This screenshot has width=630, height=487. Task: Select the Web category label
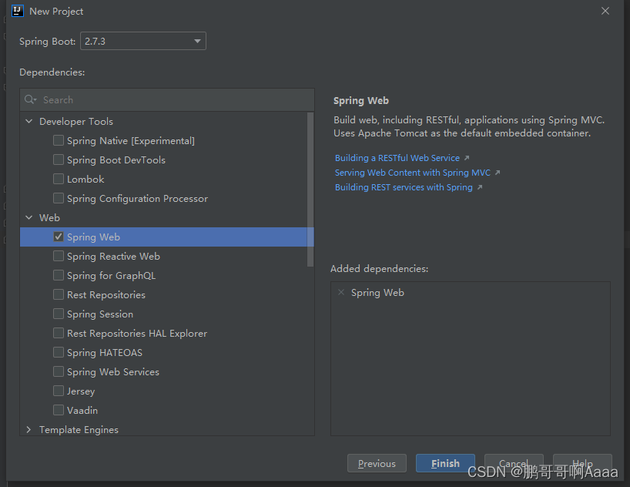click(x=49, y=217)
